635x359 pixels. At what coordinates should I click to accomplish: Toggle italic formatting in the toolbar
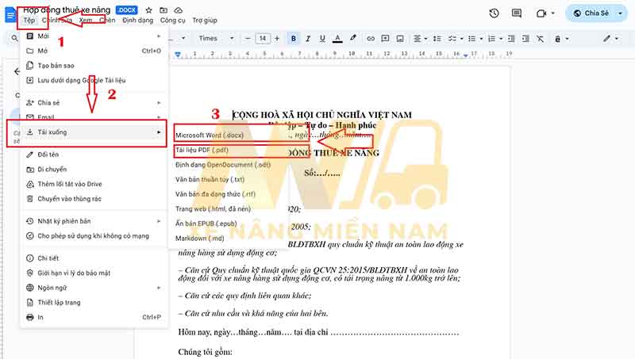point(308,38)
